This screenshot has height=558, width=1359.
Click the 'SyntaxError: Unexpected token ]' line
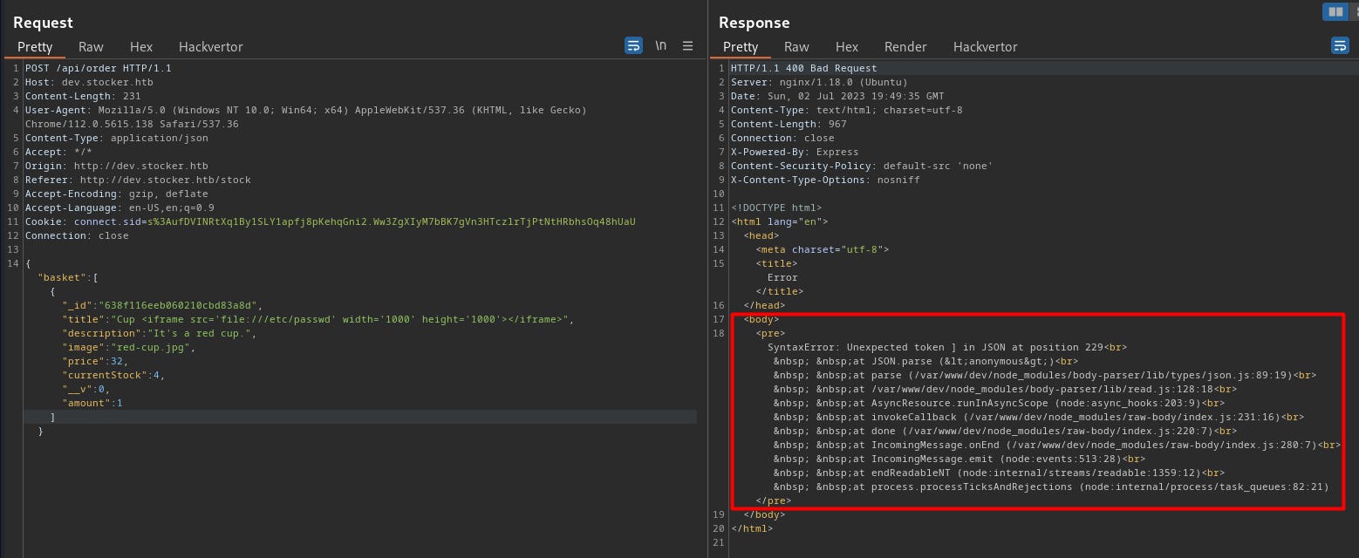[948, 347]
